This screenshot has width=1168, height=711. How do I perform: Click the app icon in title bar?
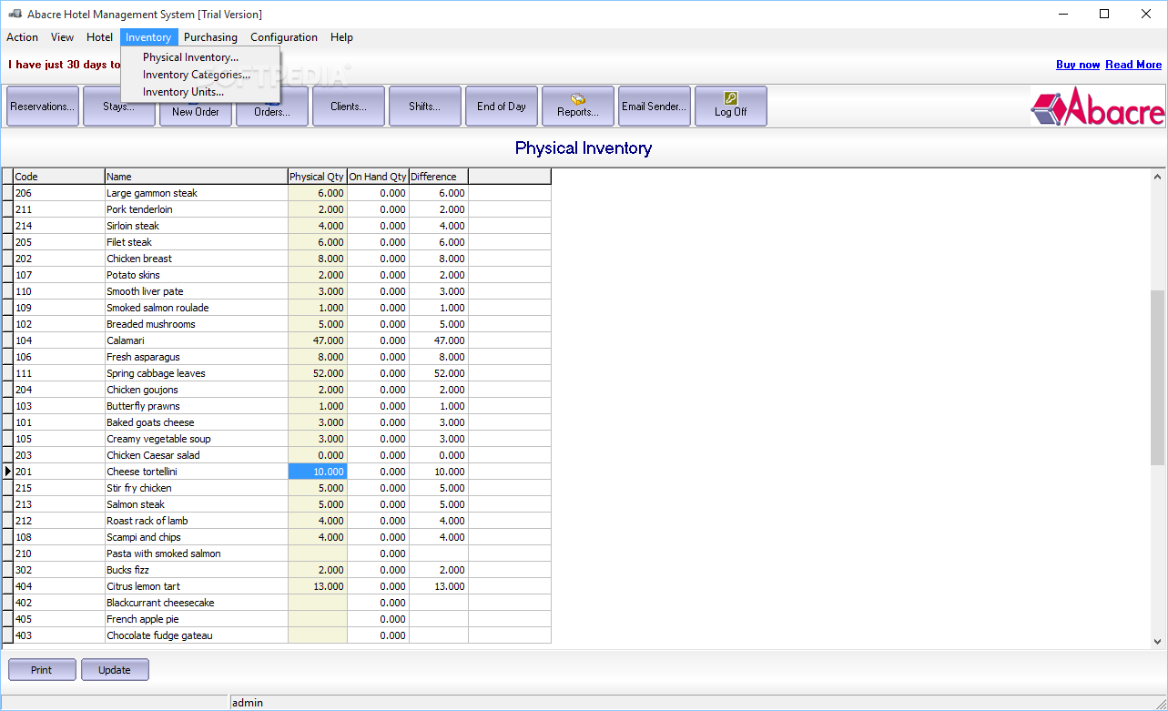(x=15, y=14)
